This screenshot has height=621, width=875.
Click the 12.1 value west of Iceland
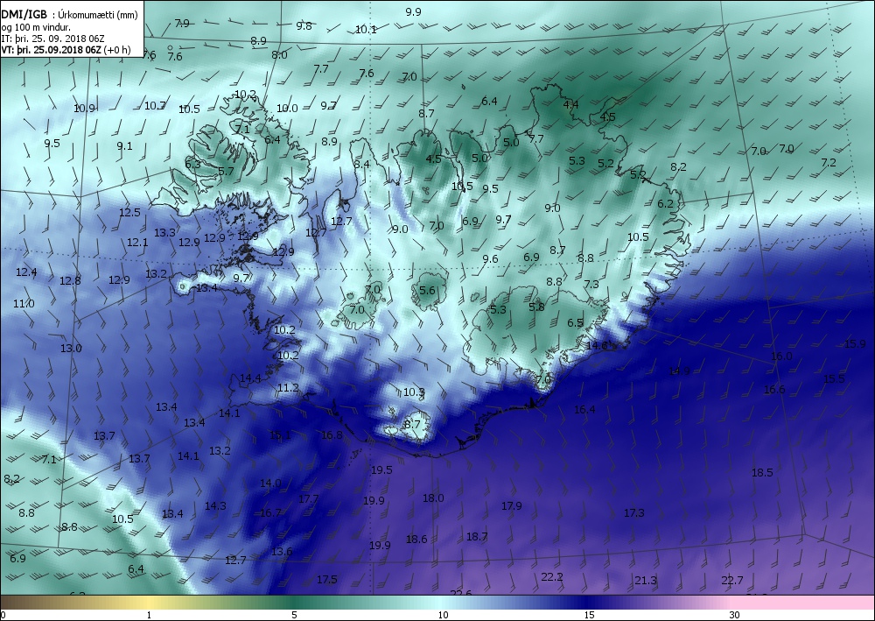click(x=137, y=243)
